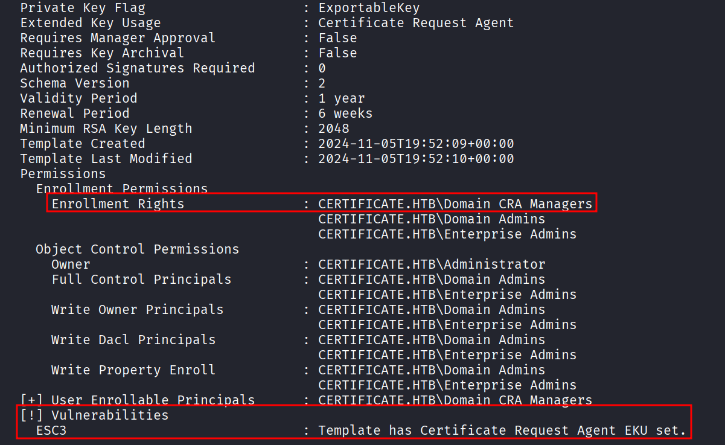Select the 2048 RSA key length value

[334, 129]
